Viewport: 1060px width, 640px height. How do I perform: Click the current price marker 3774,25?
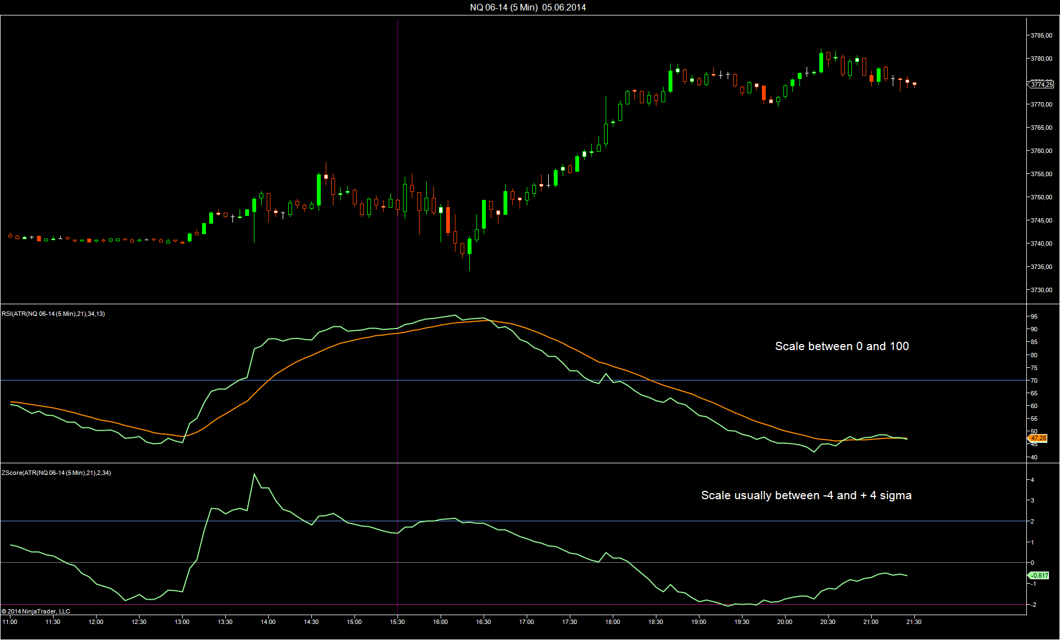click(1041, 84)
